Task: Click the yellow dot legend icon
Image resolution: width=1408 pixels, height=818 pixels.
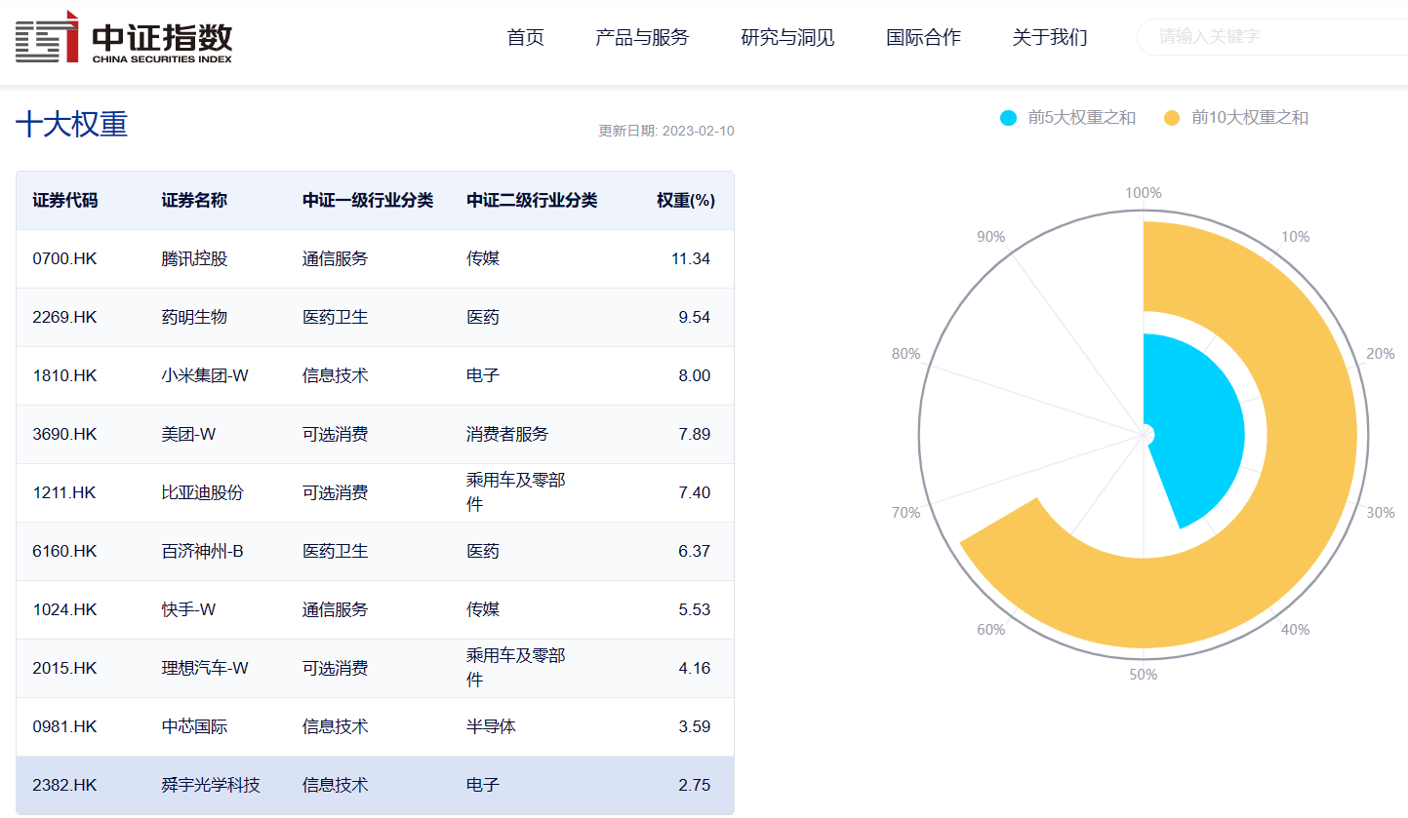Action: [x=1170, y=117]
